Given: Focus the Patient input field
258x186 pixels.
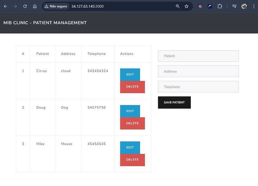Looking at the screenshot, I should [198, 56].
